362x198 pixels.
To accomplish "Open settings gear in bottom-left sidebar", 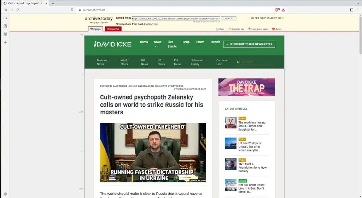I will coord(5,194).
